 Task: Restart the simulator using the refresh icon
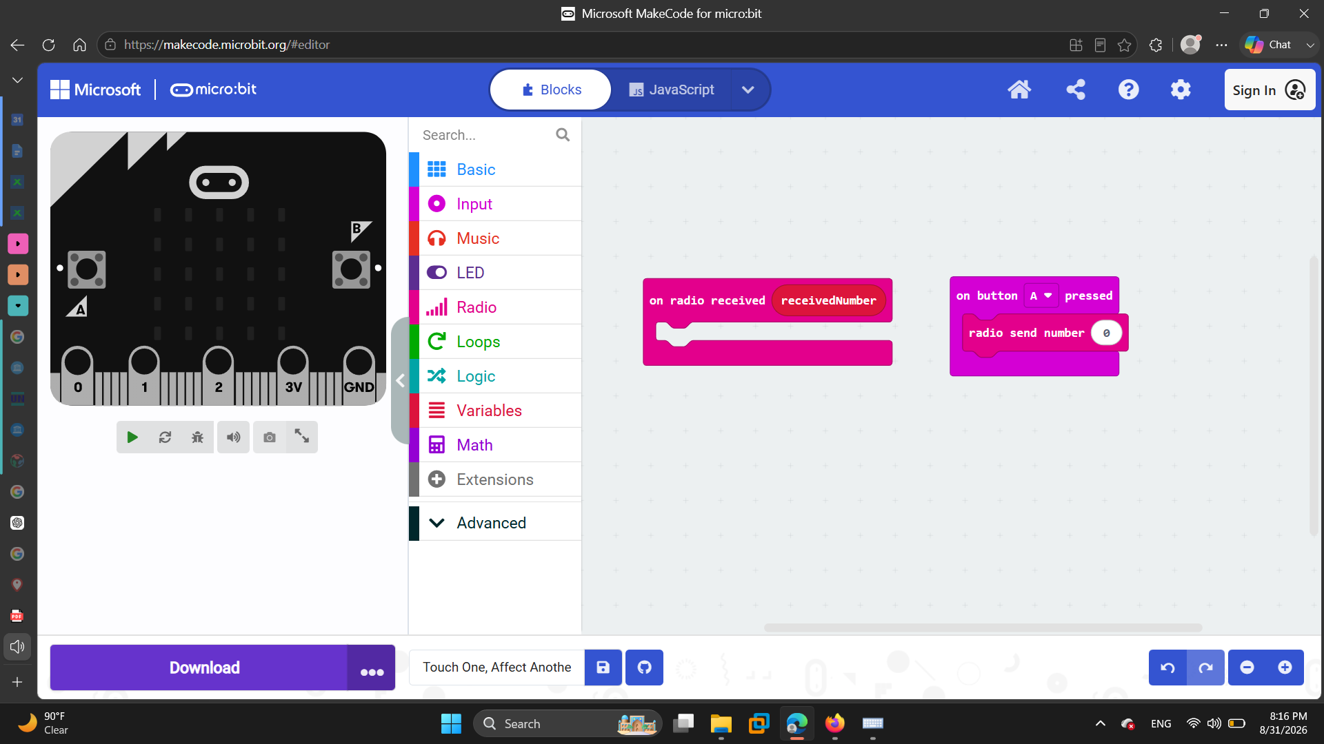(165, 437)
